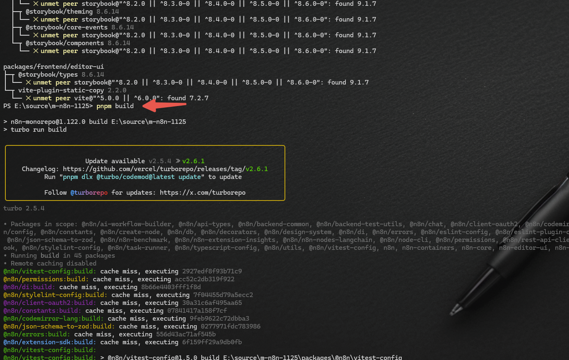Viewport: 569px width, 360px height.
Task: Select the '@n8n/di:build:' task label
Action: (29, 287)
